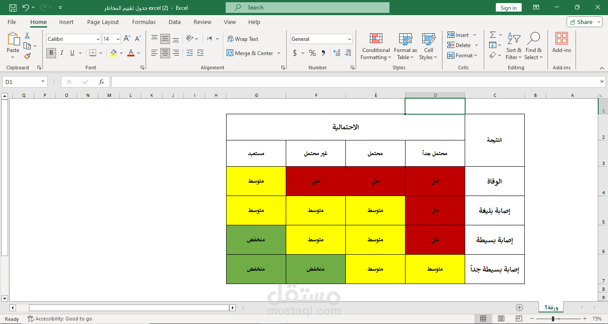Click the zoom slider handle
The image size is (608, 324).
point(553,319)
